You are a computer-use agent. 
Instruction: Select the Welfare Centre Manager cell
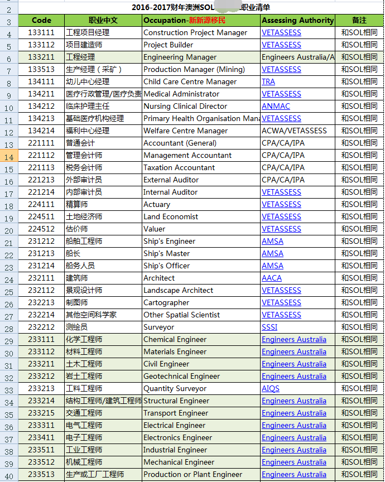click(201, 131)
